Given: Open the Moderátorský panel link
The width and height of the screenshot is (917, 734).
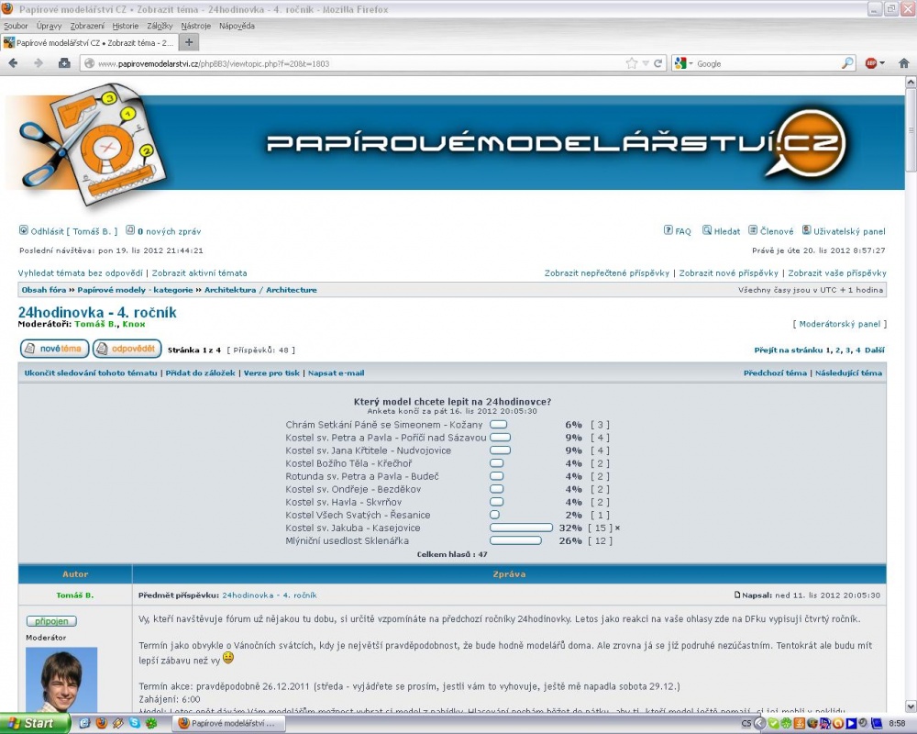Looking at the screenshot, I should pos(839,324).
